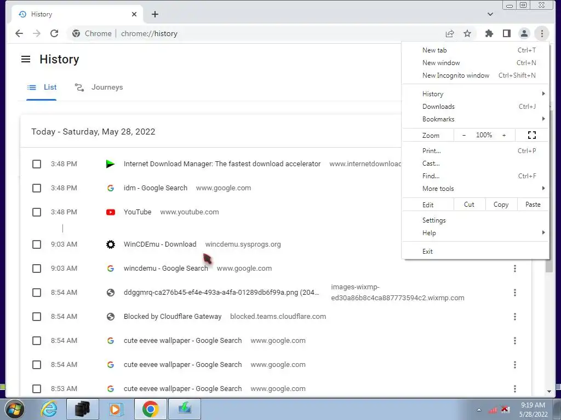Open idm - Google Search history link
Viewport: 561px width, 420px height.
coord(155,188)
